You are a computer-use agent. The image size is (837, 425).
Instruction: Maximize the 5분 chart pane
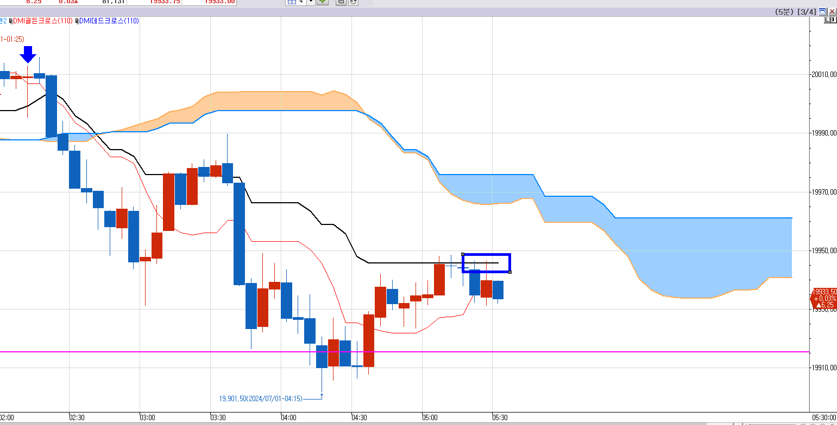point(822,11)
